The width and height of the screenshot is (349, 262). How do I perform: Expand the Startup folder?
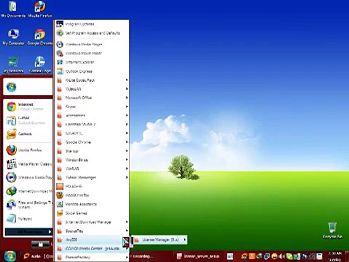(91, 151)
